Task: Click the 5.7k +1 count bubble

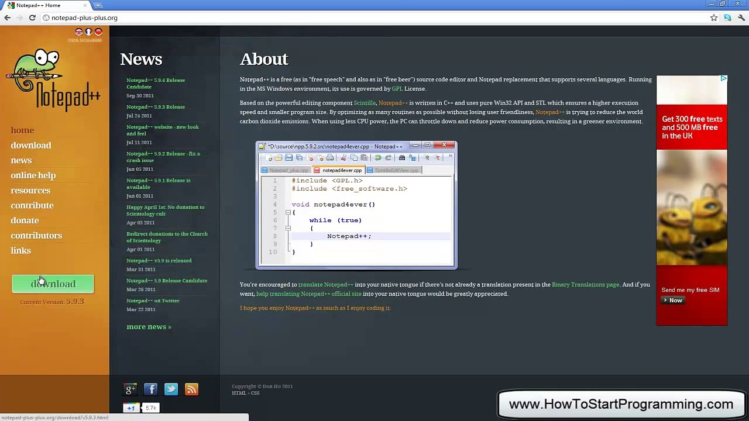Action: (x=151, y=408)
